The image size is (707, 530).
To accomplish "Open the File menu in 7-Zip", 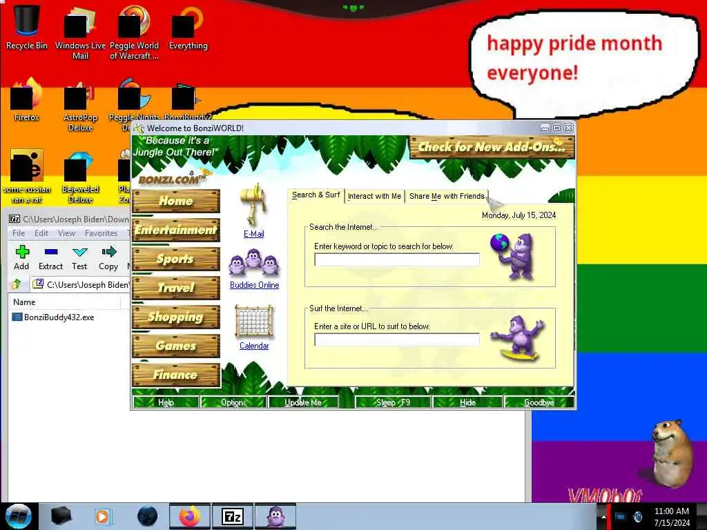I will click(x=19, y=233).
